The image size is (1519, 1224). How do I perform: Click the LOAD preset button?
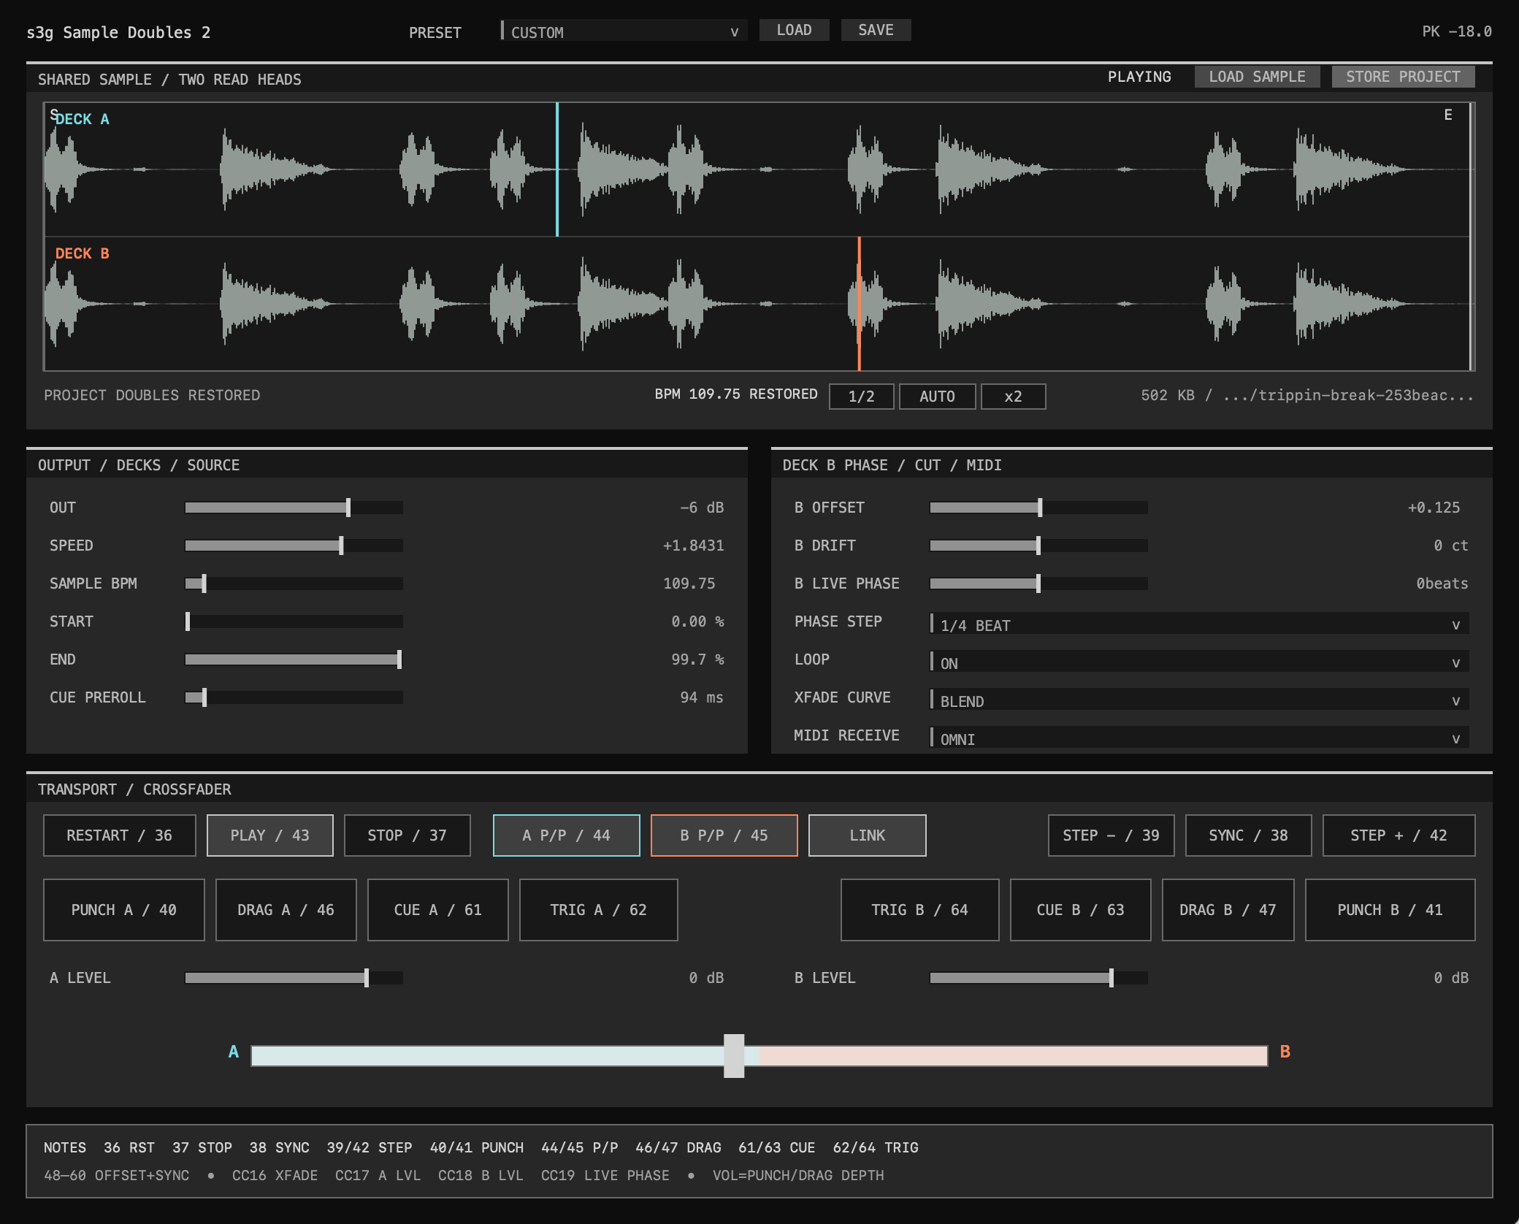pos(794,30)
